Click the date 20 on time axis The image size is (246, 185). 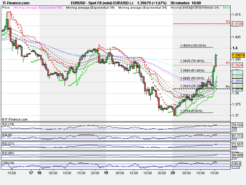pyautogui.click(x=173, y=173)
